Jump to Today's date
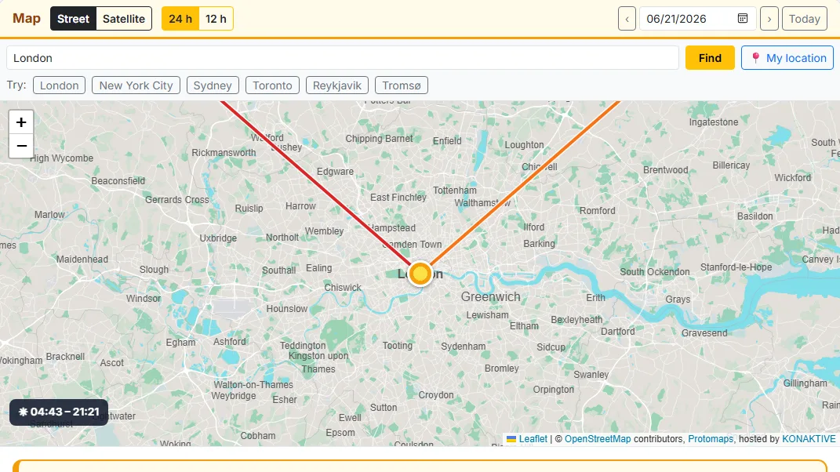The image size is (840, 472). (x=805, y=19)
